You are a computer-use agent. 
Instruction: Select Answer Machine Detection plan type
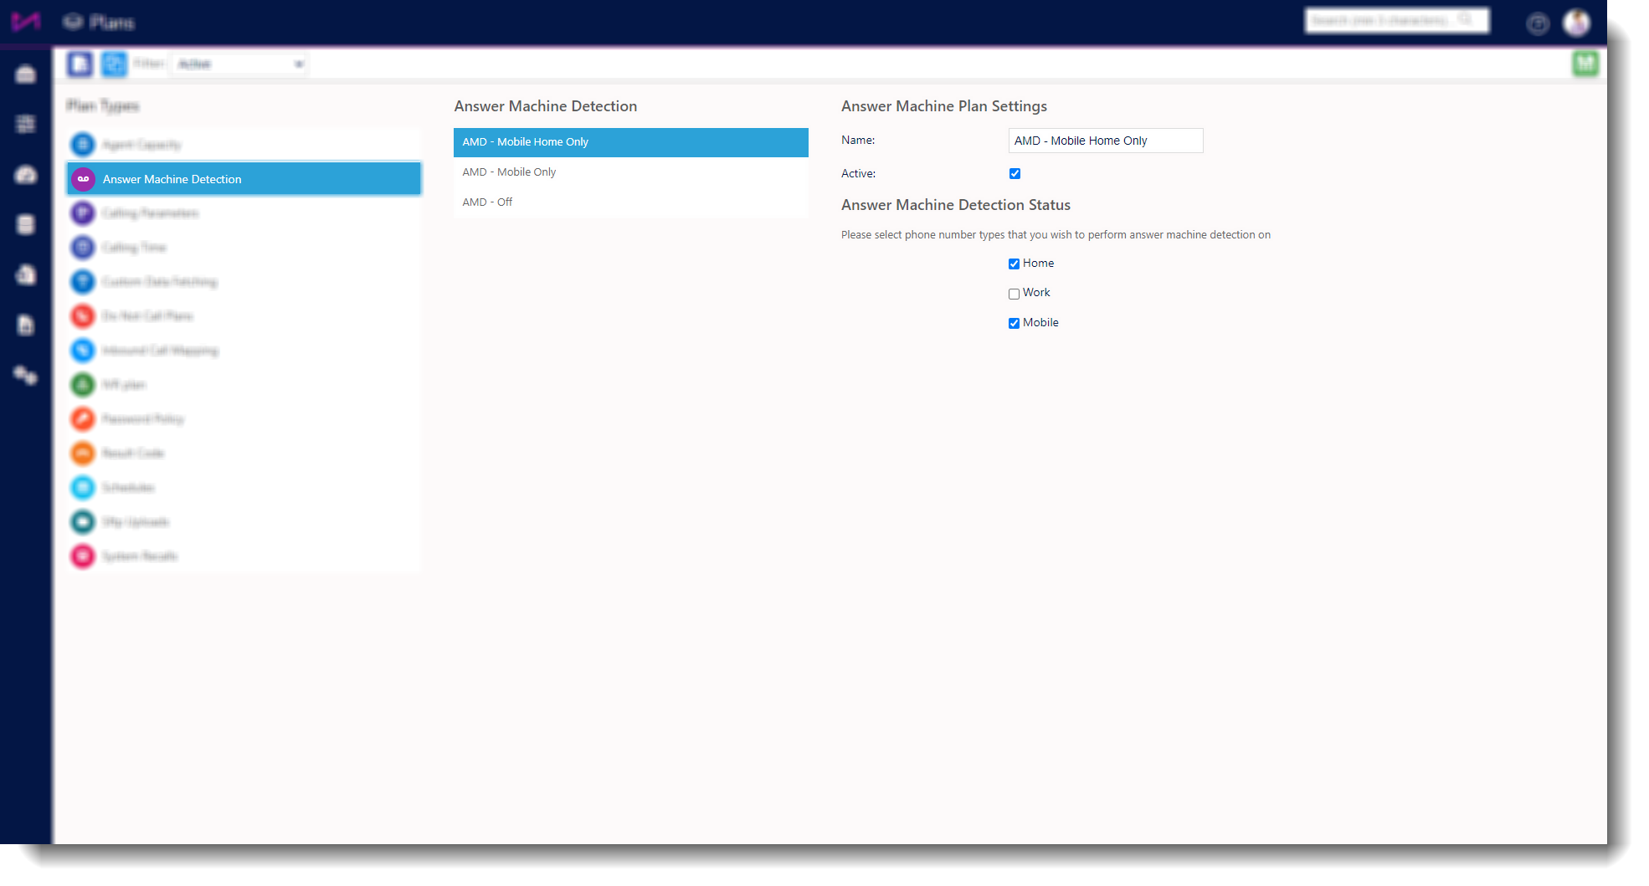click(244, 179)
